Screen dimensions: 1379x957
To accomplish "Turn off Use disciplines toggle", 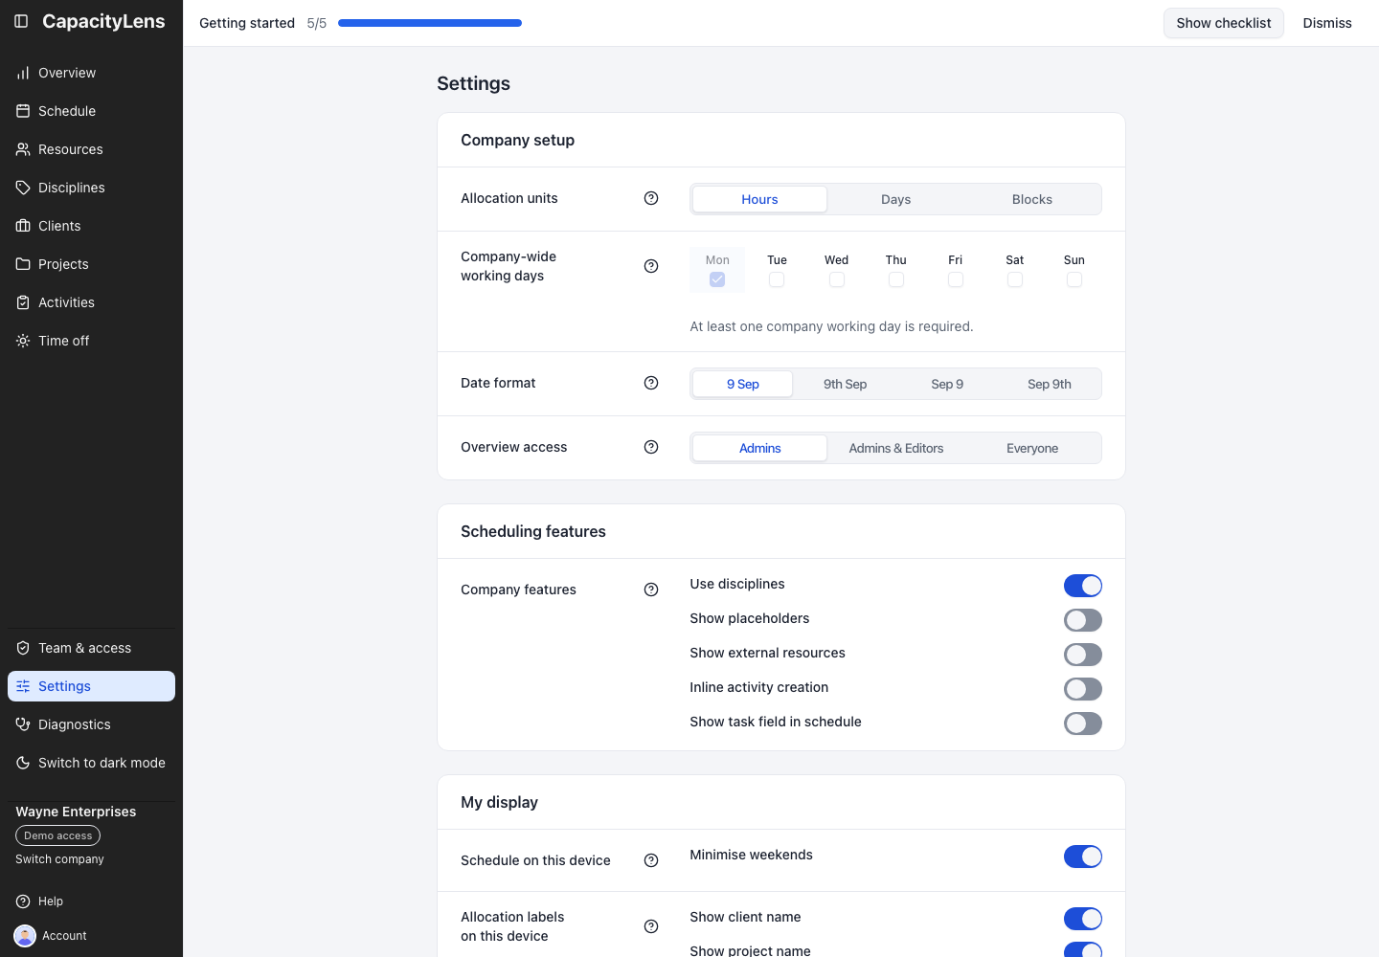I will 1083,586.
